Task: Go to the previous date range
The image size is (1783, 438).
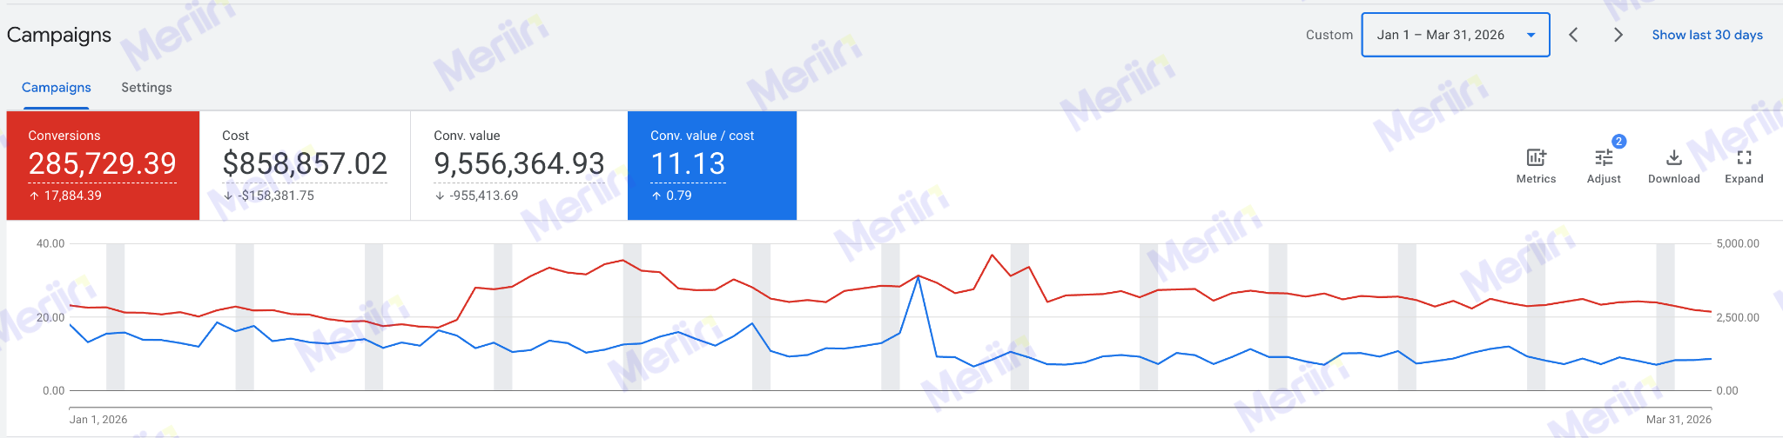Action: point(1573,35)
